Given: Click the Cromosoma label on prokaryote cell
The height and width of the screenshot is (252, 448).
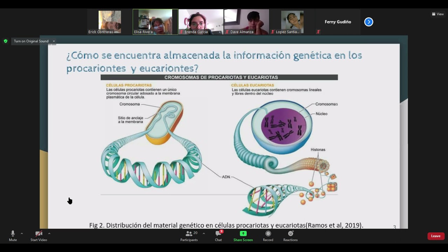Looking at the screenshot, I should pos(129,104).
